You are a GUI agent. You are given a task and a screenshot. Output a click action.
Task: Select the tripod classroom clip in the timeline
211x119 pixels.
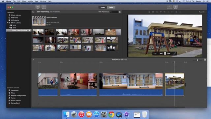click(x=78, y=85)
